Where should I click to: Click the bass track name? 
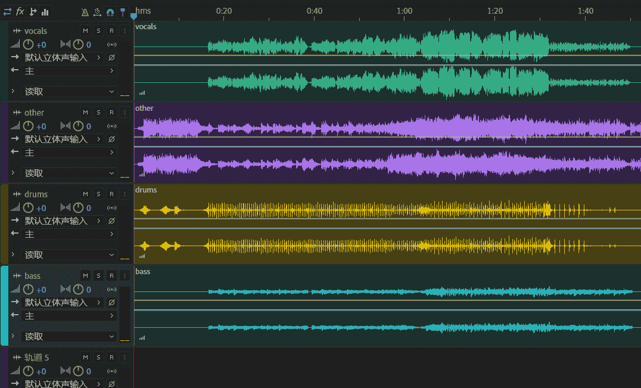click(33, 276)
